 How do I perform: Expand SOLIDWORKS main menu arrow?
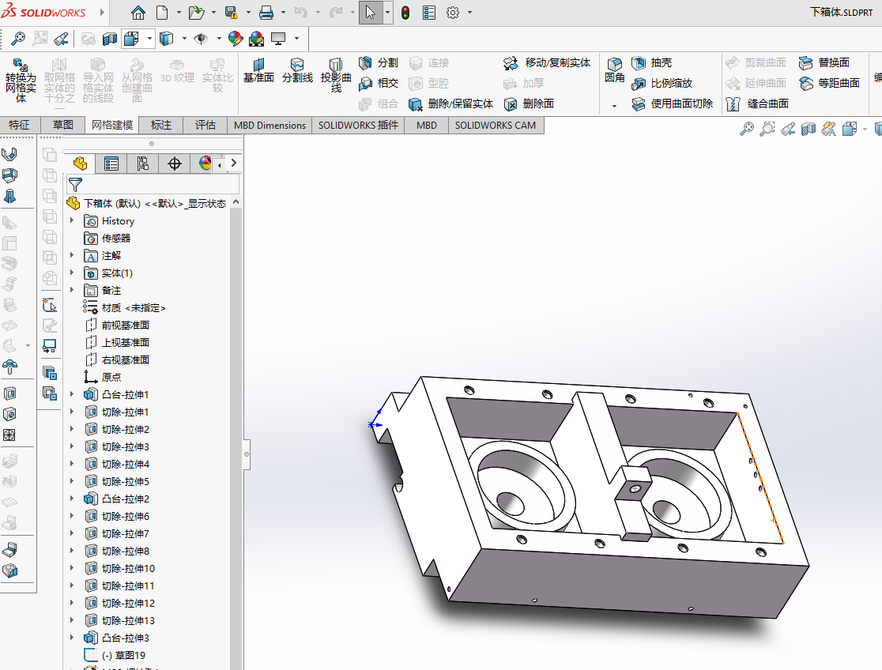pos(102,13)
